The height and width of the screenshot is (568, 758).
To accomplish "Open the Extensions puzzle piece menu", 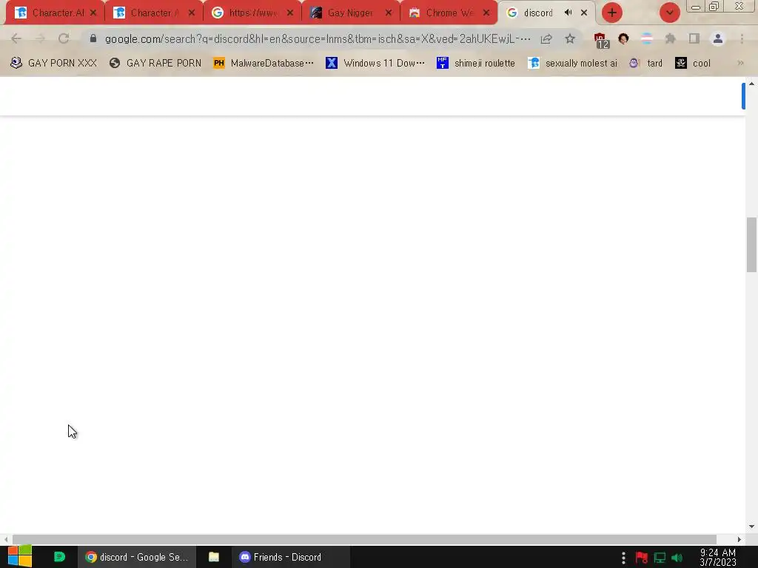I will (670, 38).
